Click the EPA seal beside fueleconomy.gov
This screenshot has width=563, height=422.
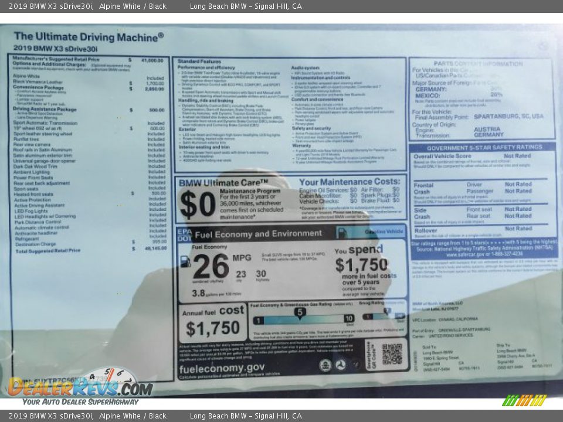tap(325, 365)
